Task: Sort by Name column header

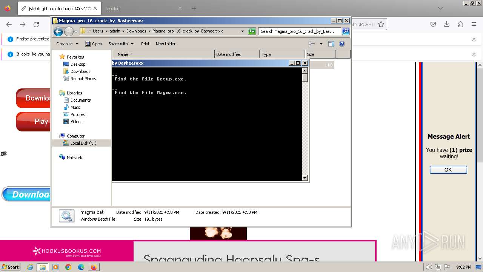Action: tap(163, 54)
